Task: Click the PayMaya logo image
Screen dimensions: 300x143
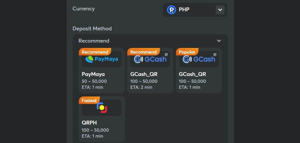Action: point(102,59)
